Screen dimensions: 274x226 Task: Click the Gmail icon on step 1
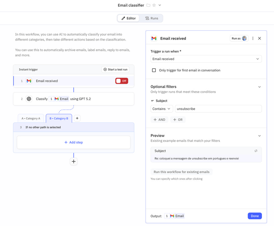(x=29, y=81)
